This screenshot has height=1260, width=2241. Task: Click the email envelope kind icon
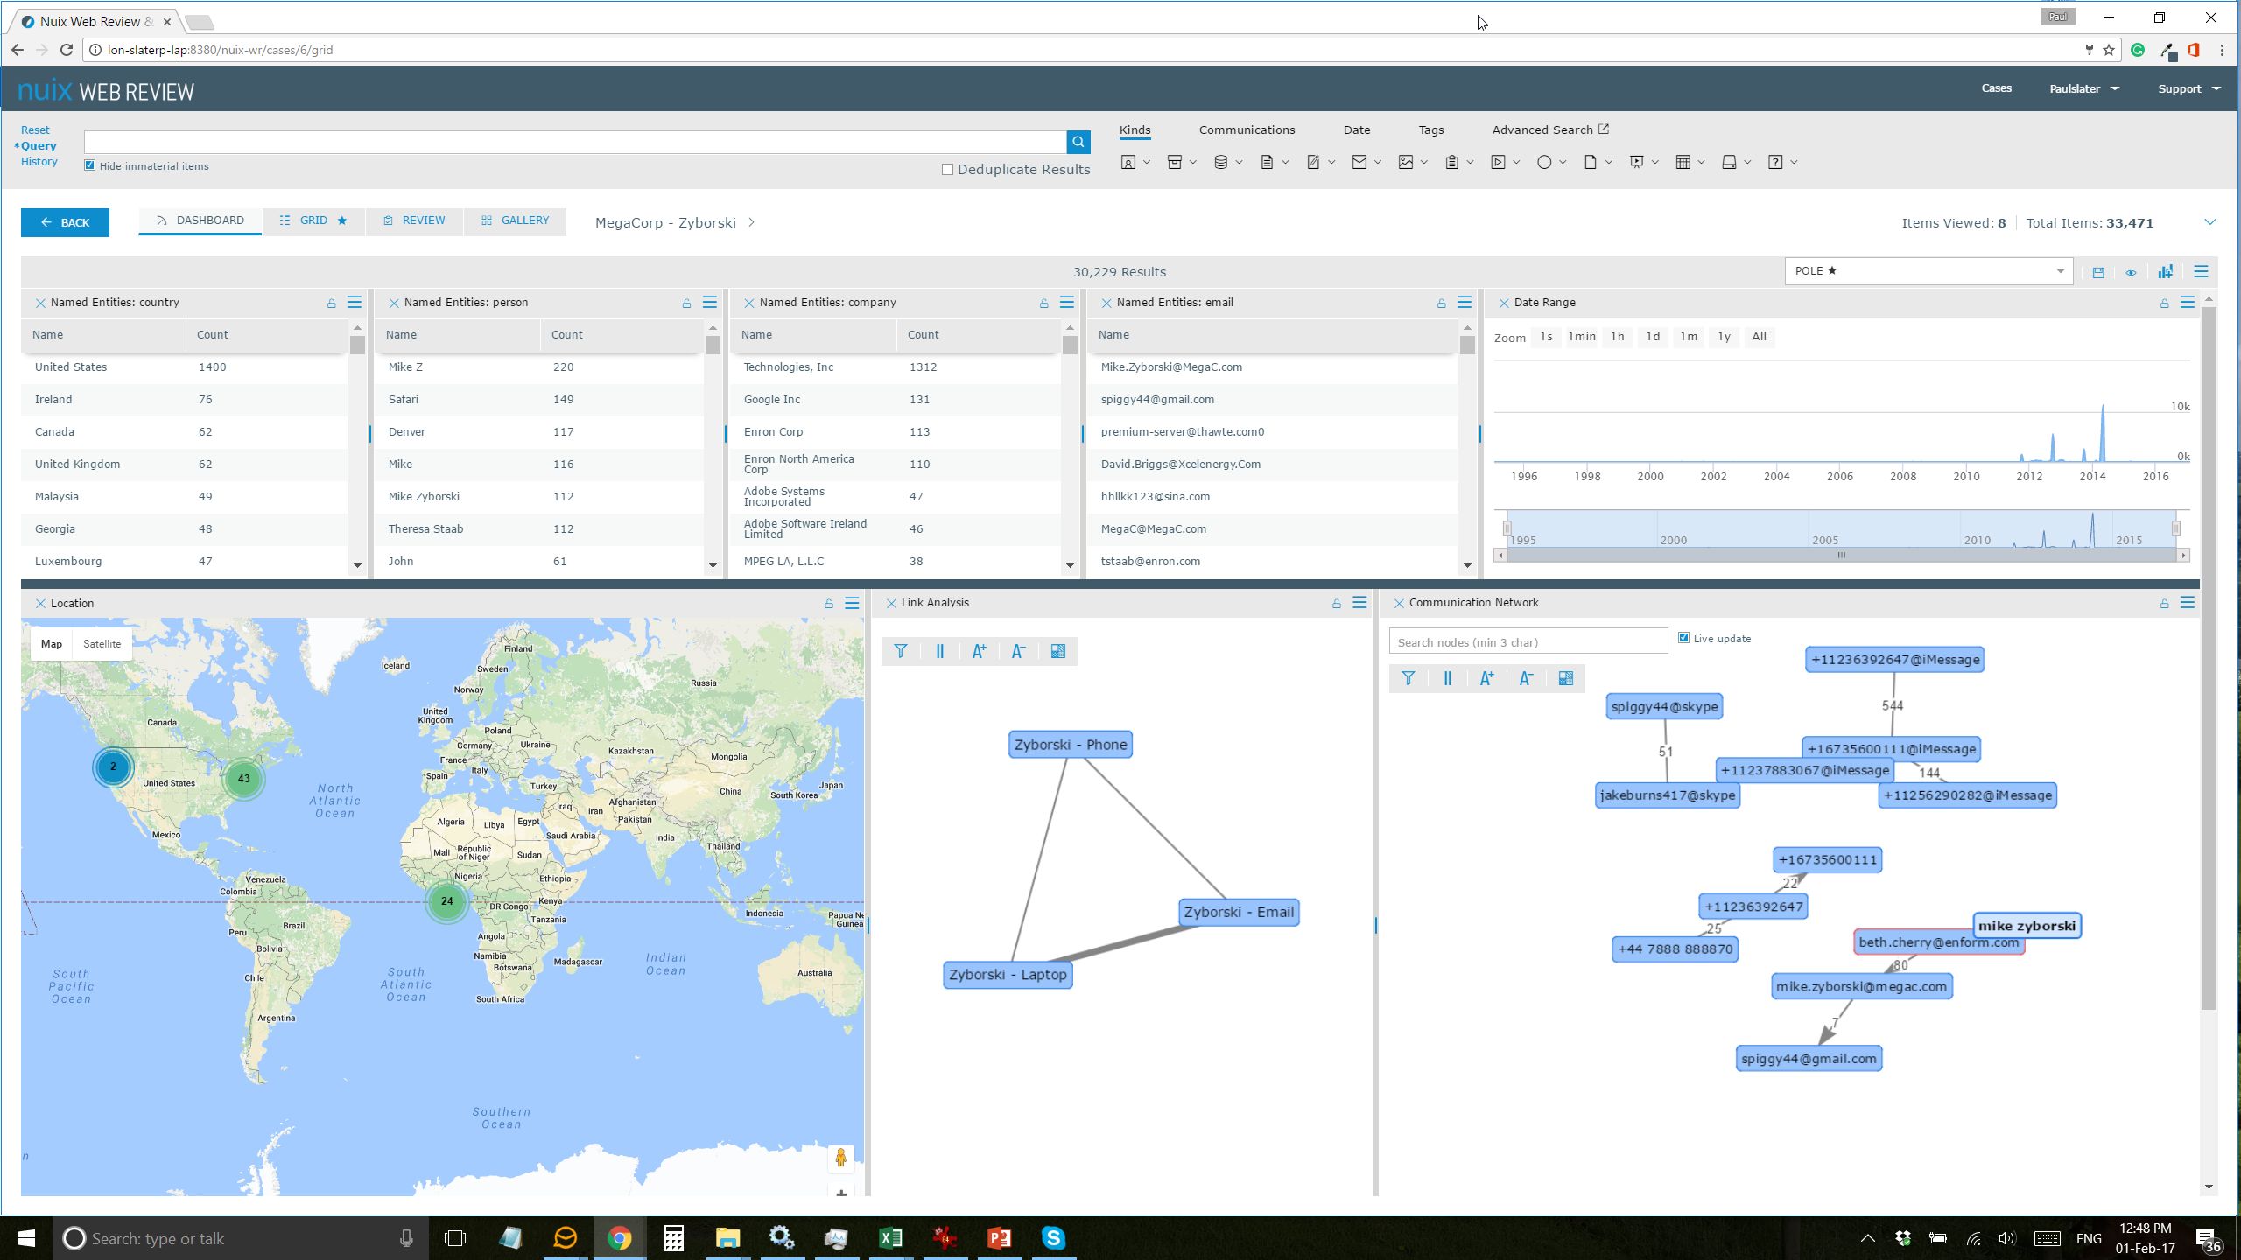click(1359, 162)
